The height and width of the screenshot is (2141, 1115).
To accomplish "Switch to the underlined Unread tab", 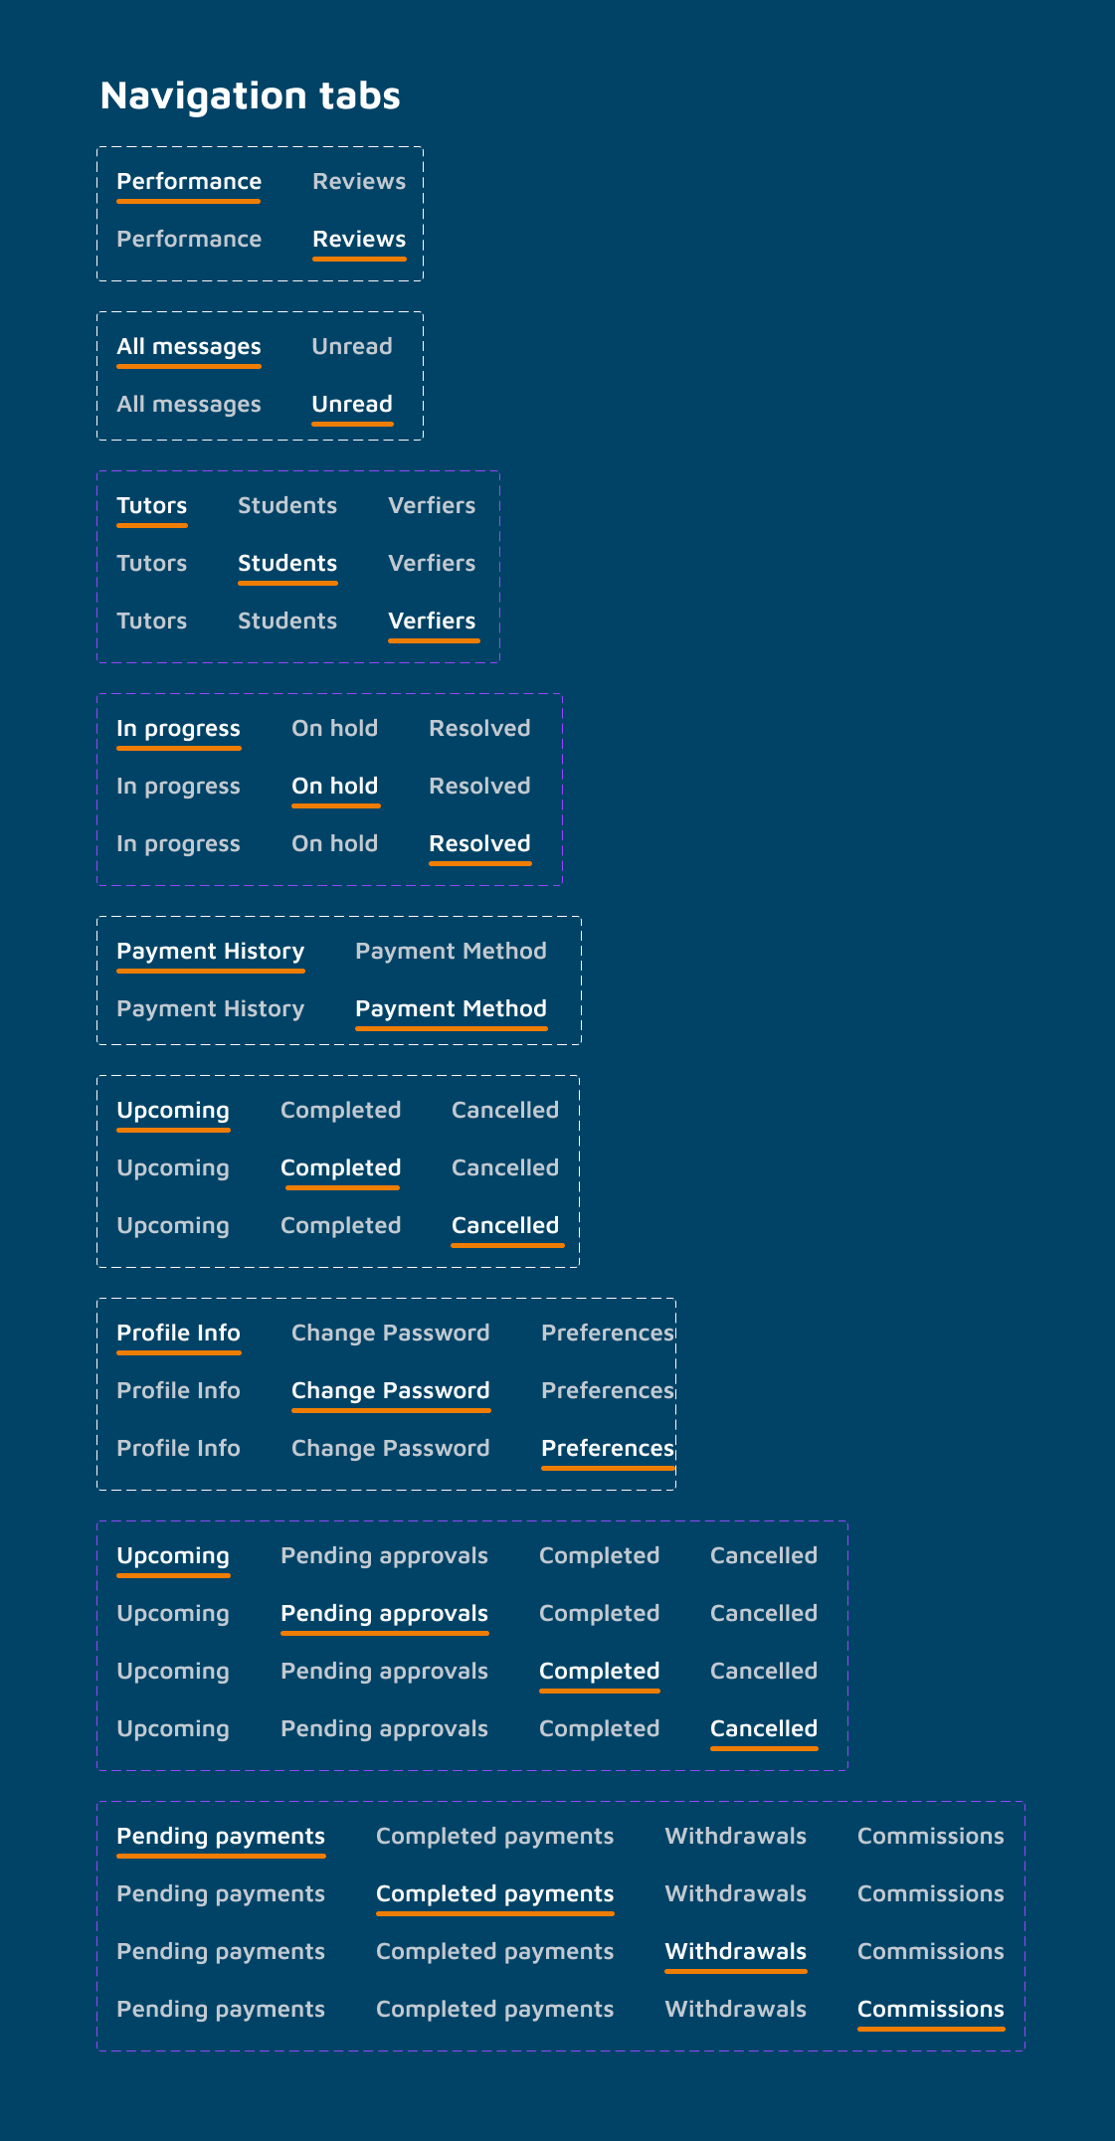I will coord(352,405).
